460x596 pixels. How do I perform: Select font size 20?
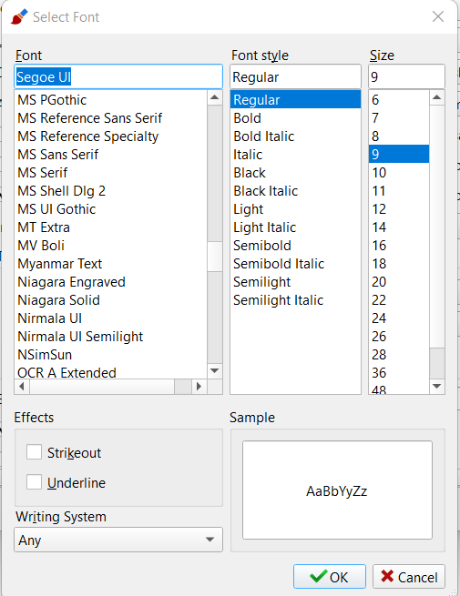pyautogui.click(x=399, y=282)
